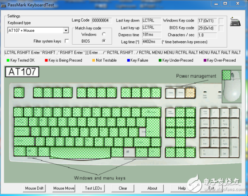Open the Keyboard type dropdown arrow
Image resolution: width=248 pixels, height=196 pixels.
[66, 30]
